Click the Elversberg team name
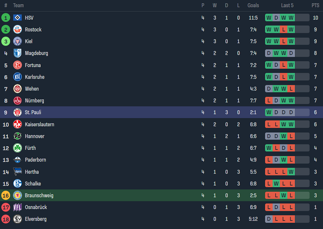The height and width of the screenshot is (229, 323). [36, 219]
